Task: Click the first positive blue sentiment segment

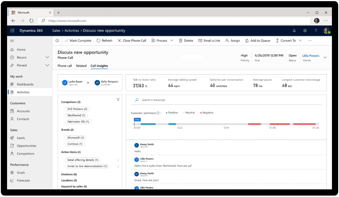Action: coord(148,124)
